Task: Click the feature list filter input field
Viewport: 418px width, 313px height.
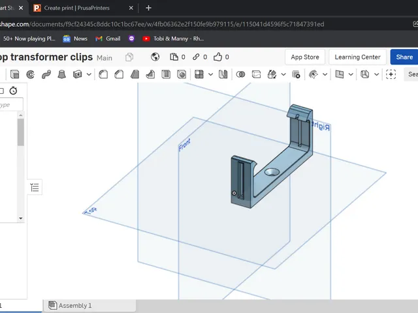Action: [x=11, y=104]
